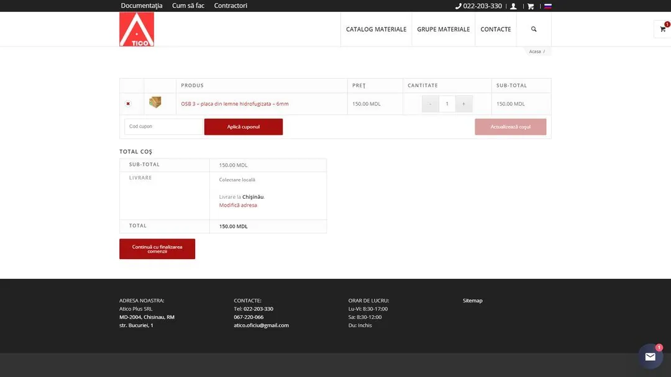
Task: Click the Modifică adresa link
Action: click(238, 205)
